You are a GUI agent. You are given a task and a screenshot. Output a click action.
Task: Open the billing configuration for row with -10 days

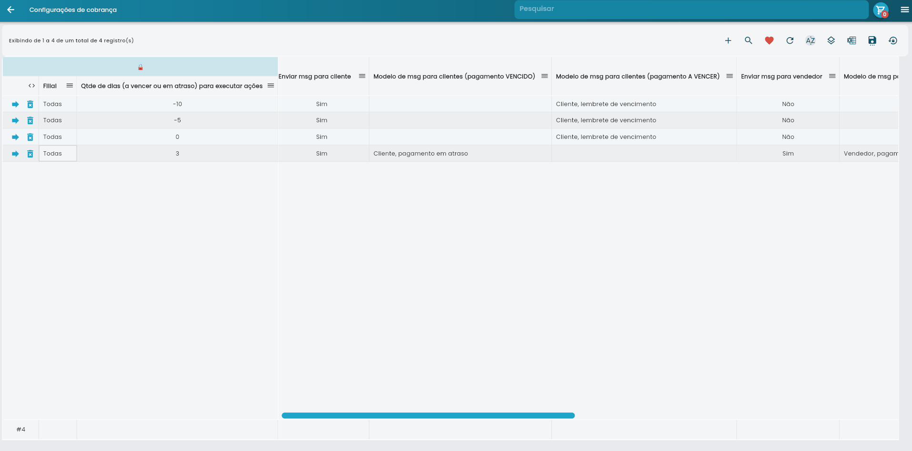coord(15,104)
